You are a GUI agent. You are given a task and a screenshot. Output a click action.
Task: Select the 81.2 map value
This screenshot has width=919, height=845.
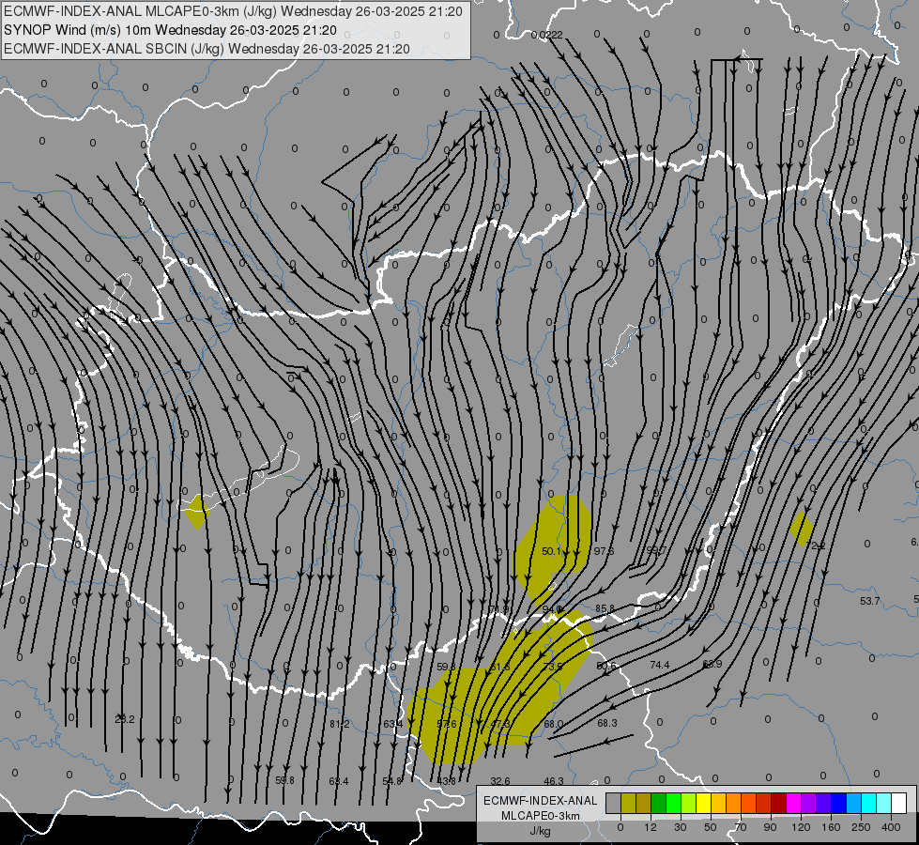[340, 724]
